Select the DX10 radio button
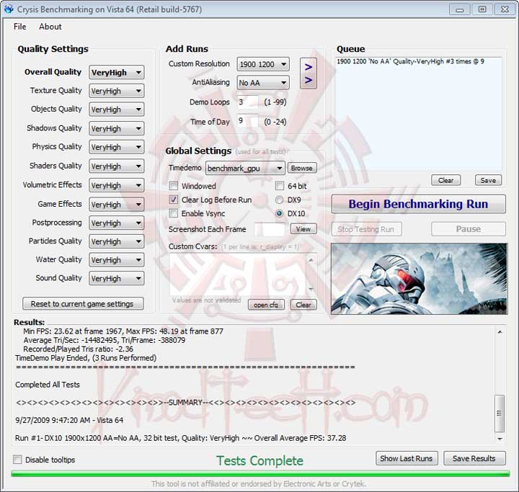This screenshot has width=519, height=492. (x=280, y=213)
